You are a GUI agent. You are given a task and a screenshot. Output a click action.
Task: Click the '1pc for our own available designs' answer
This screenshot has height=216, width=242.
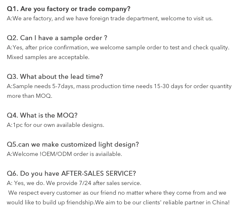(55, 125)
